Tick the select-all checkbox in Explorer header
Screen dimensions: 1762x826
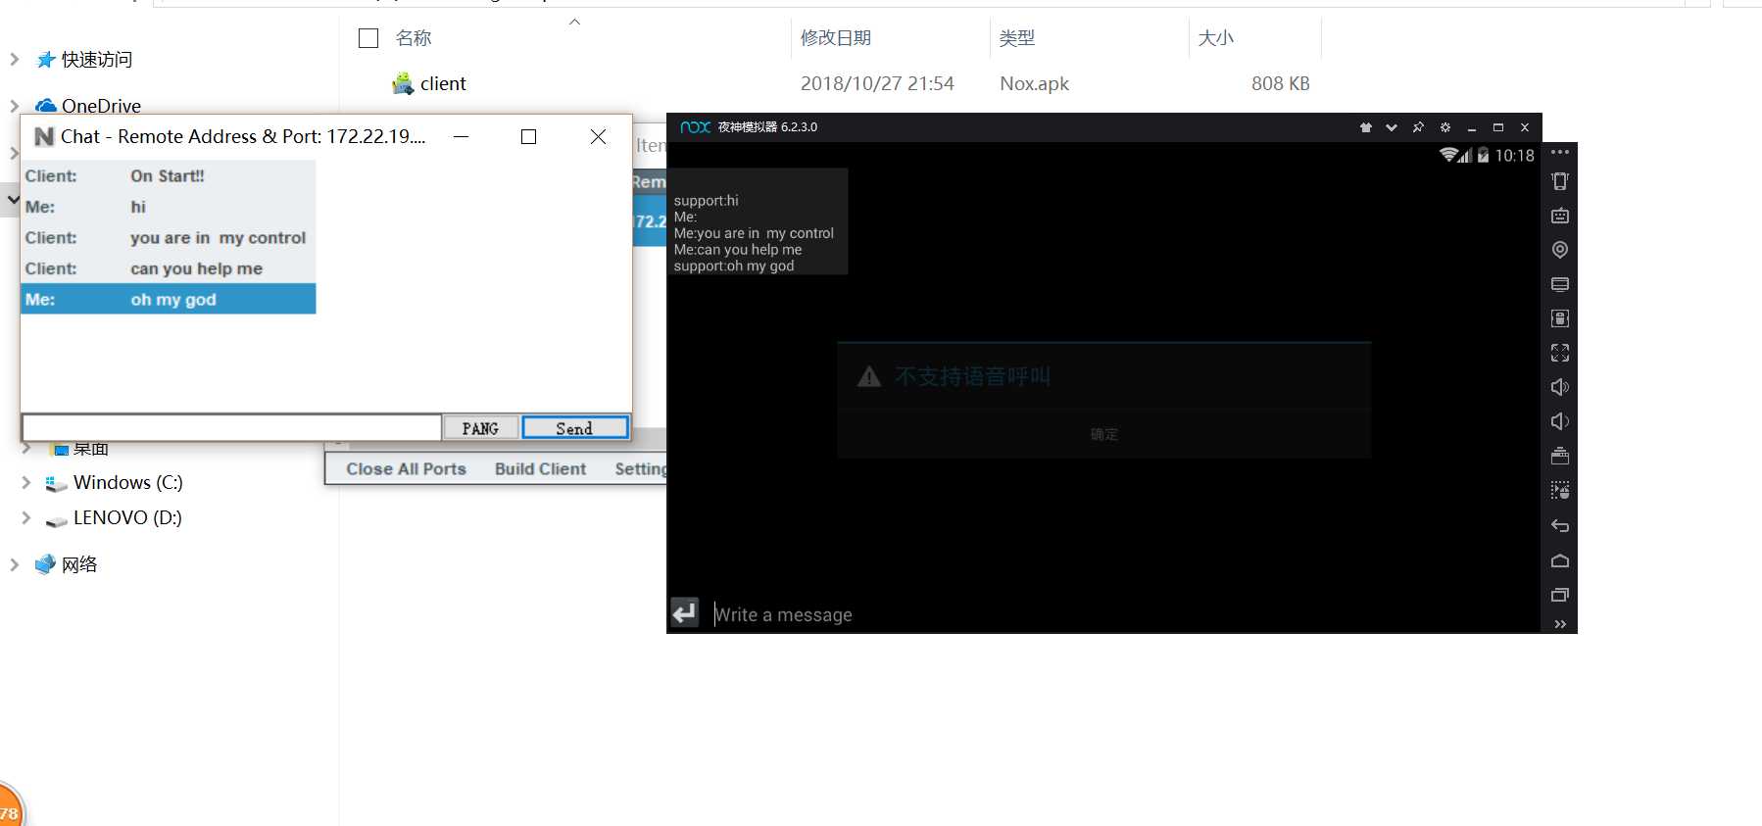[x=368, y=38]
